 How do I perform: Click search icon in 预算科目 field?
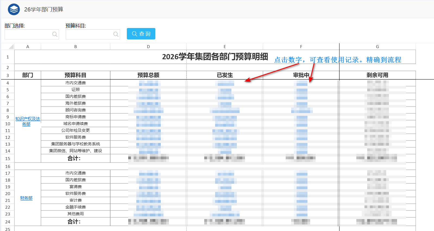[116, 34]
